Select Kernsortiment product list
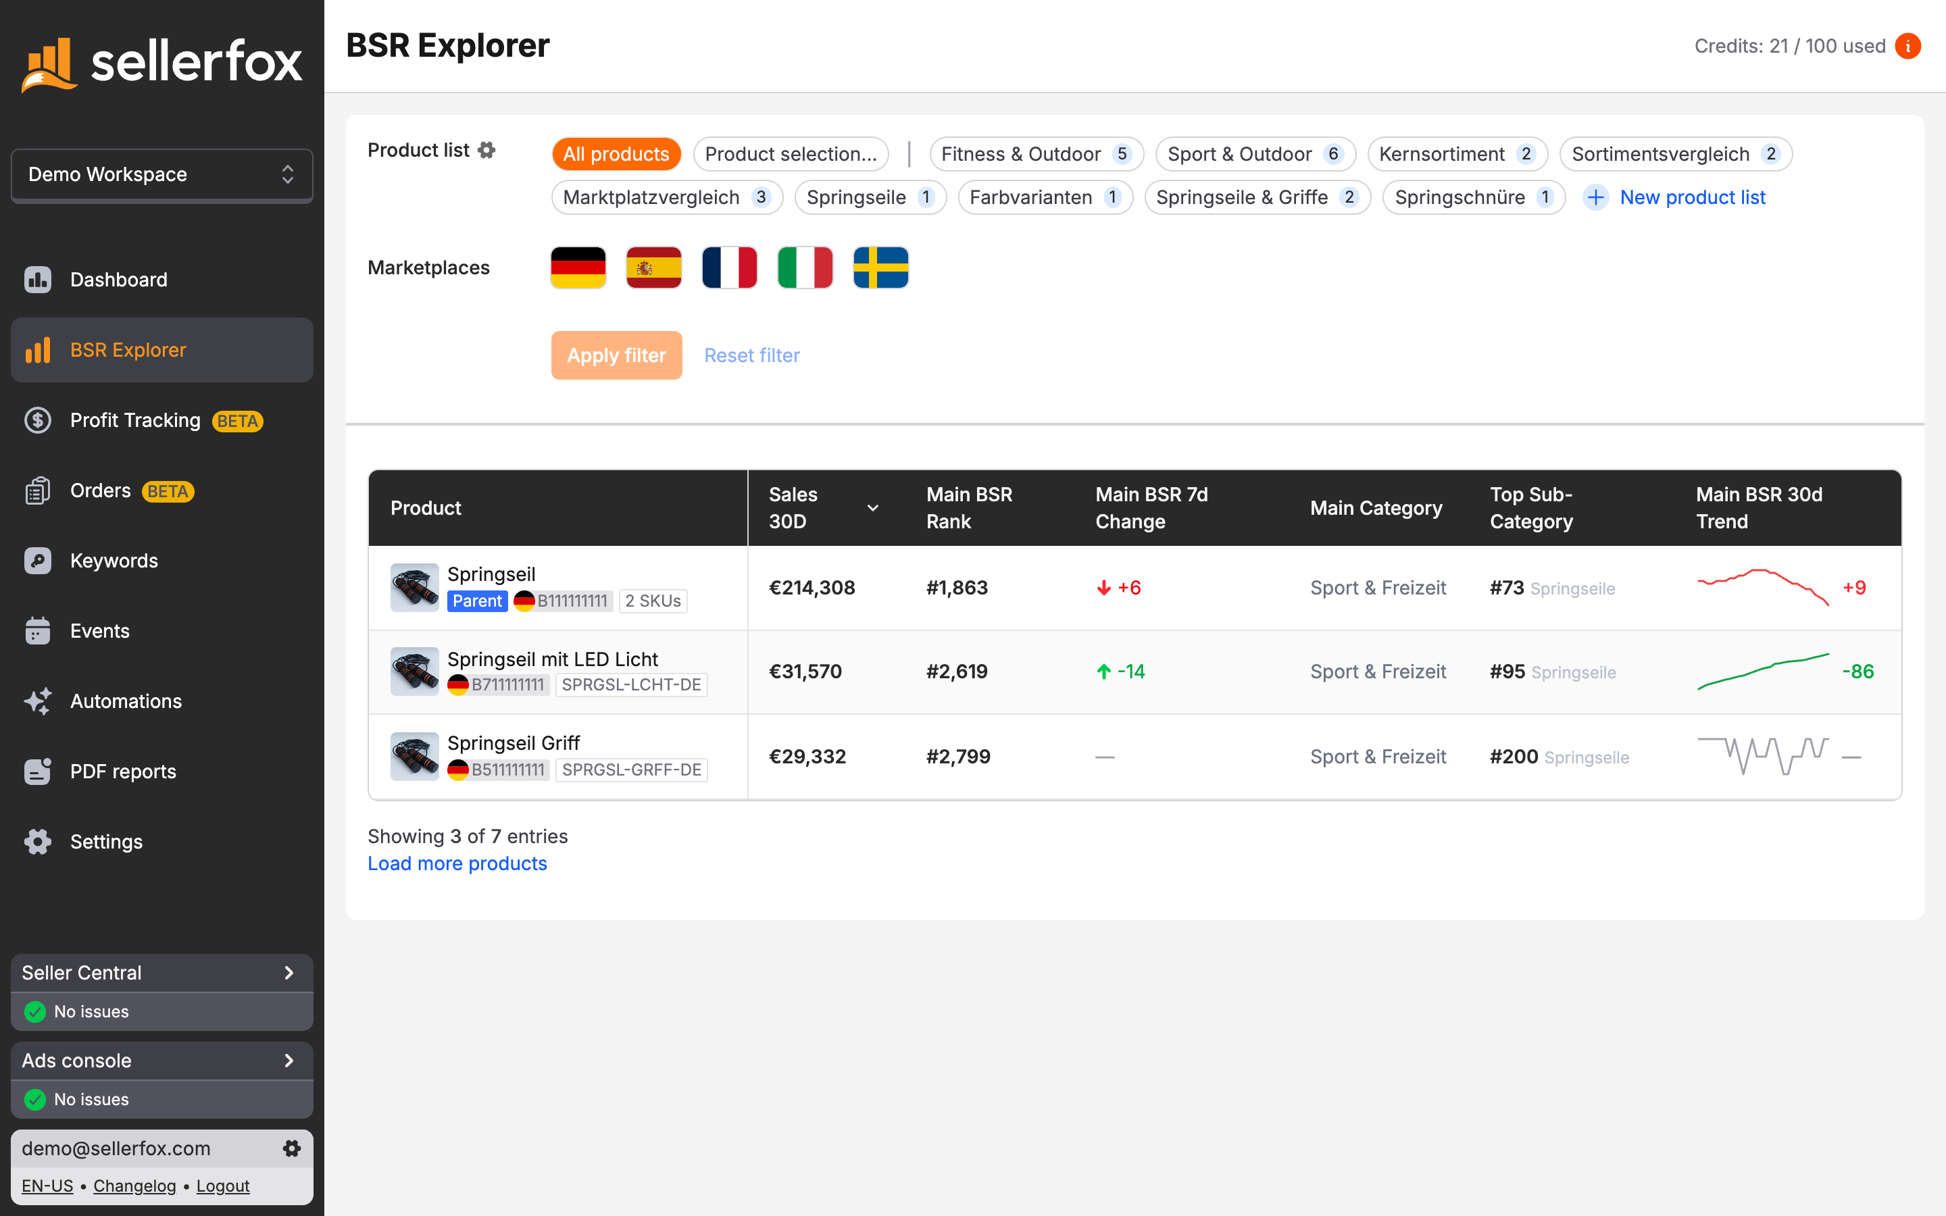1946x1216 pixels. point(1457,153)
